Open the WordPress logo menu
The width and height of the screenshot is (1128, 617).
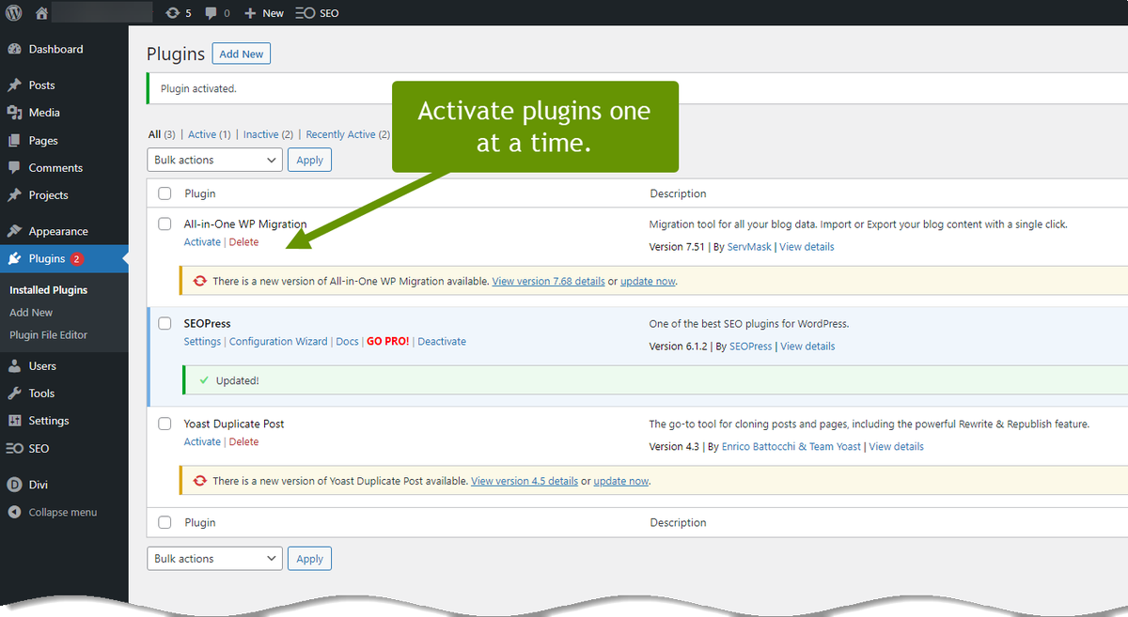(x=13, y=13)
